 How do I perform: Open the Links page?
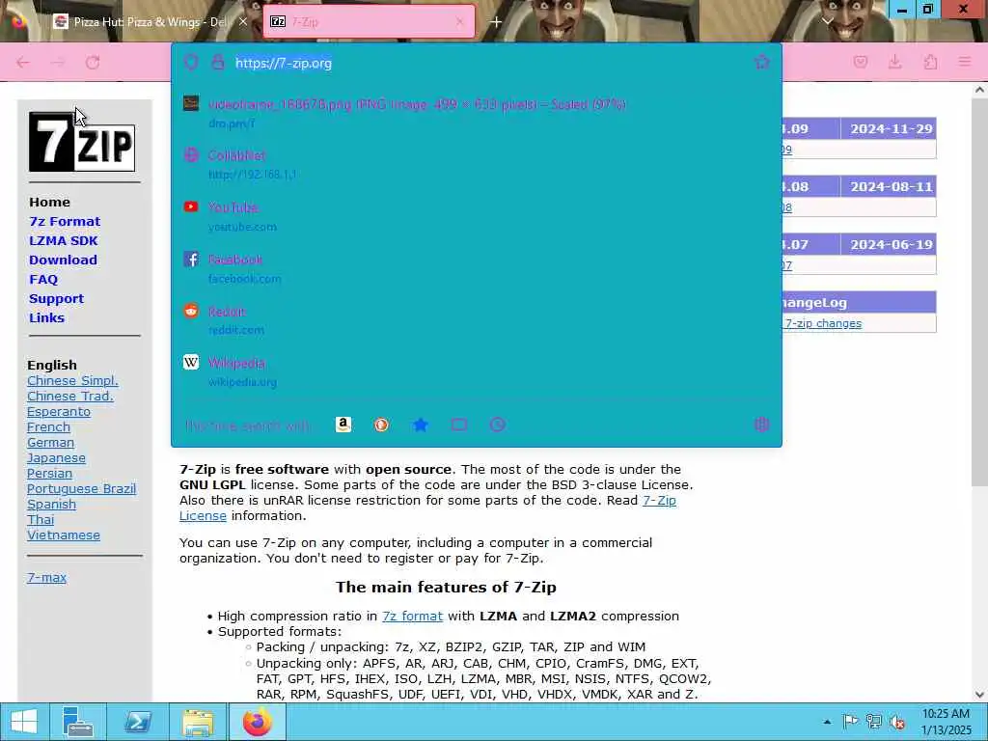coord(46,317)
